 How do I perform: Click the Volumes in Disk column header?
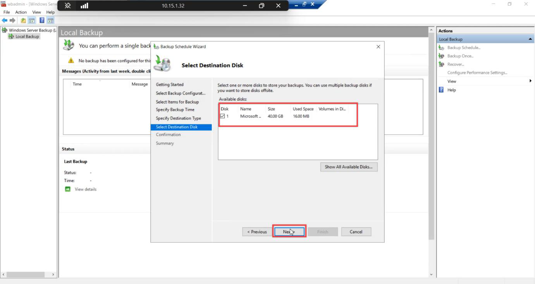tap(332, 109)
